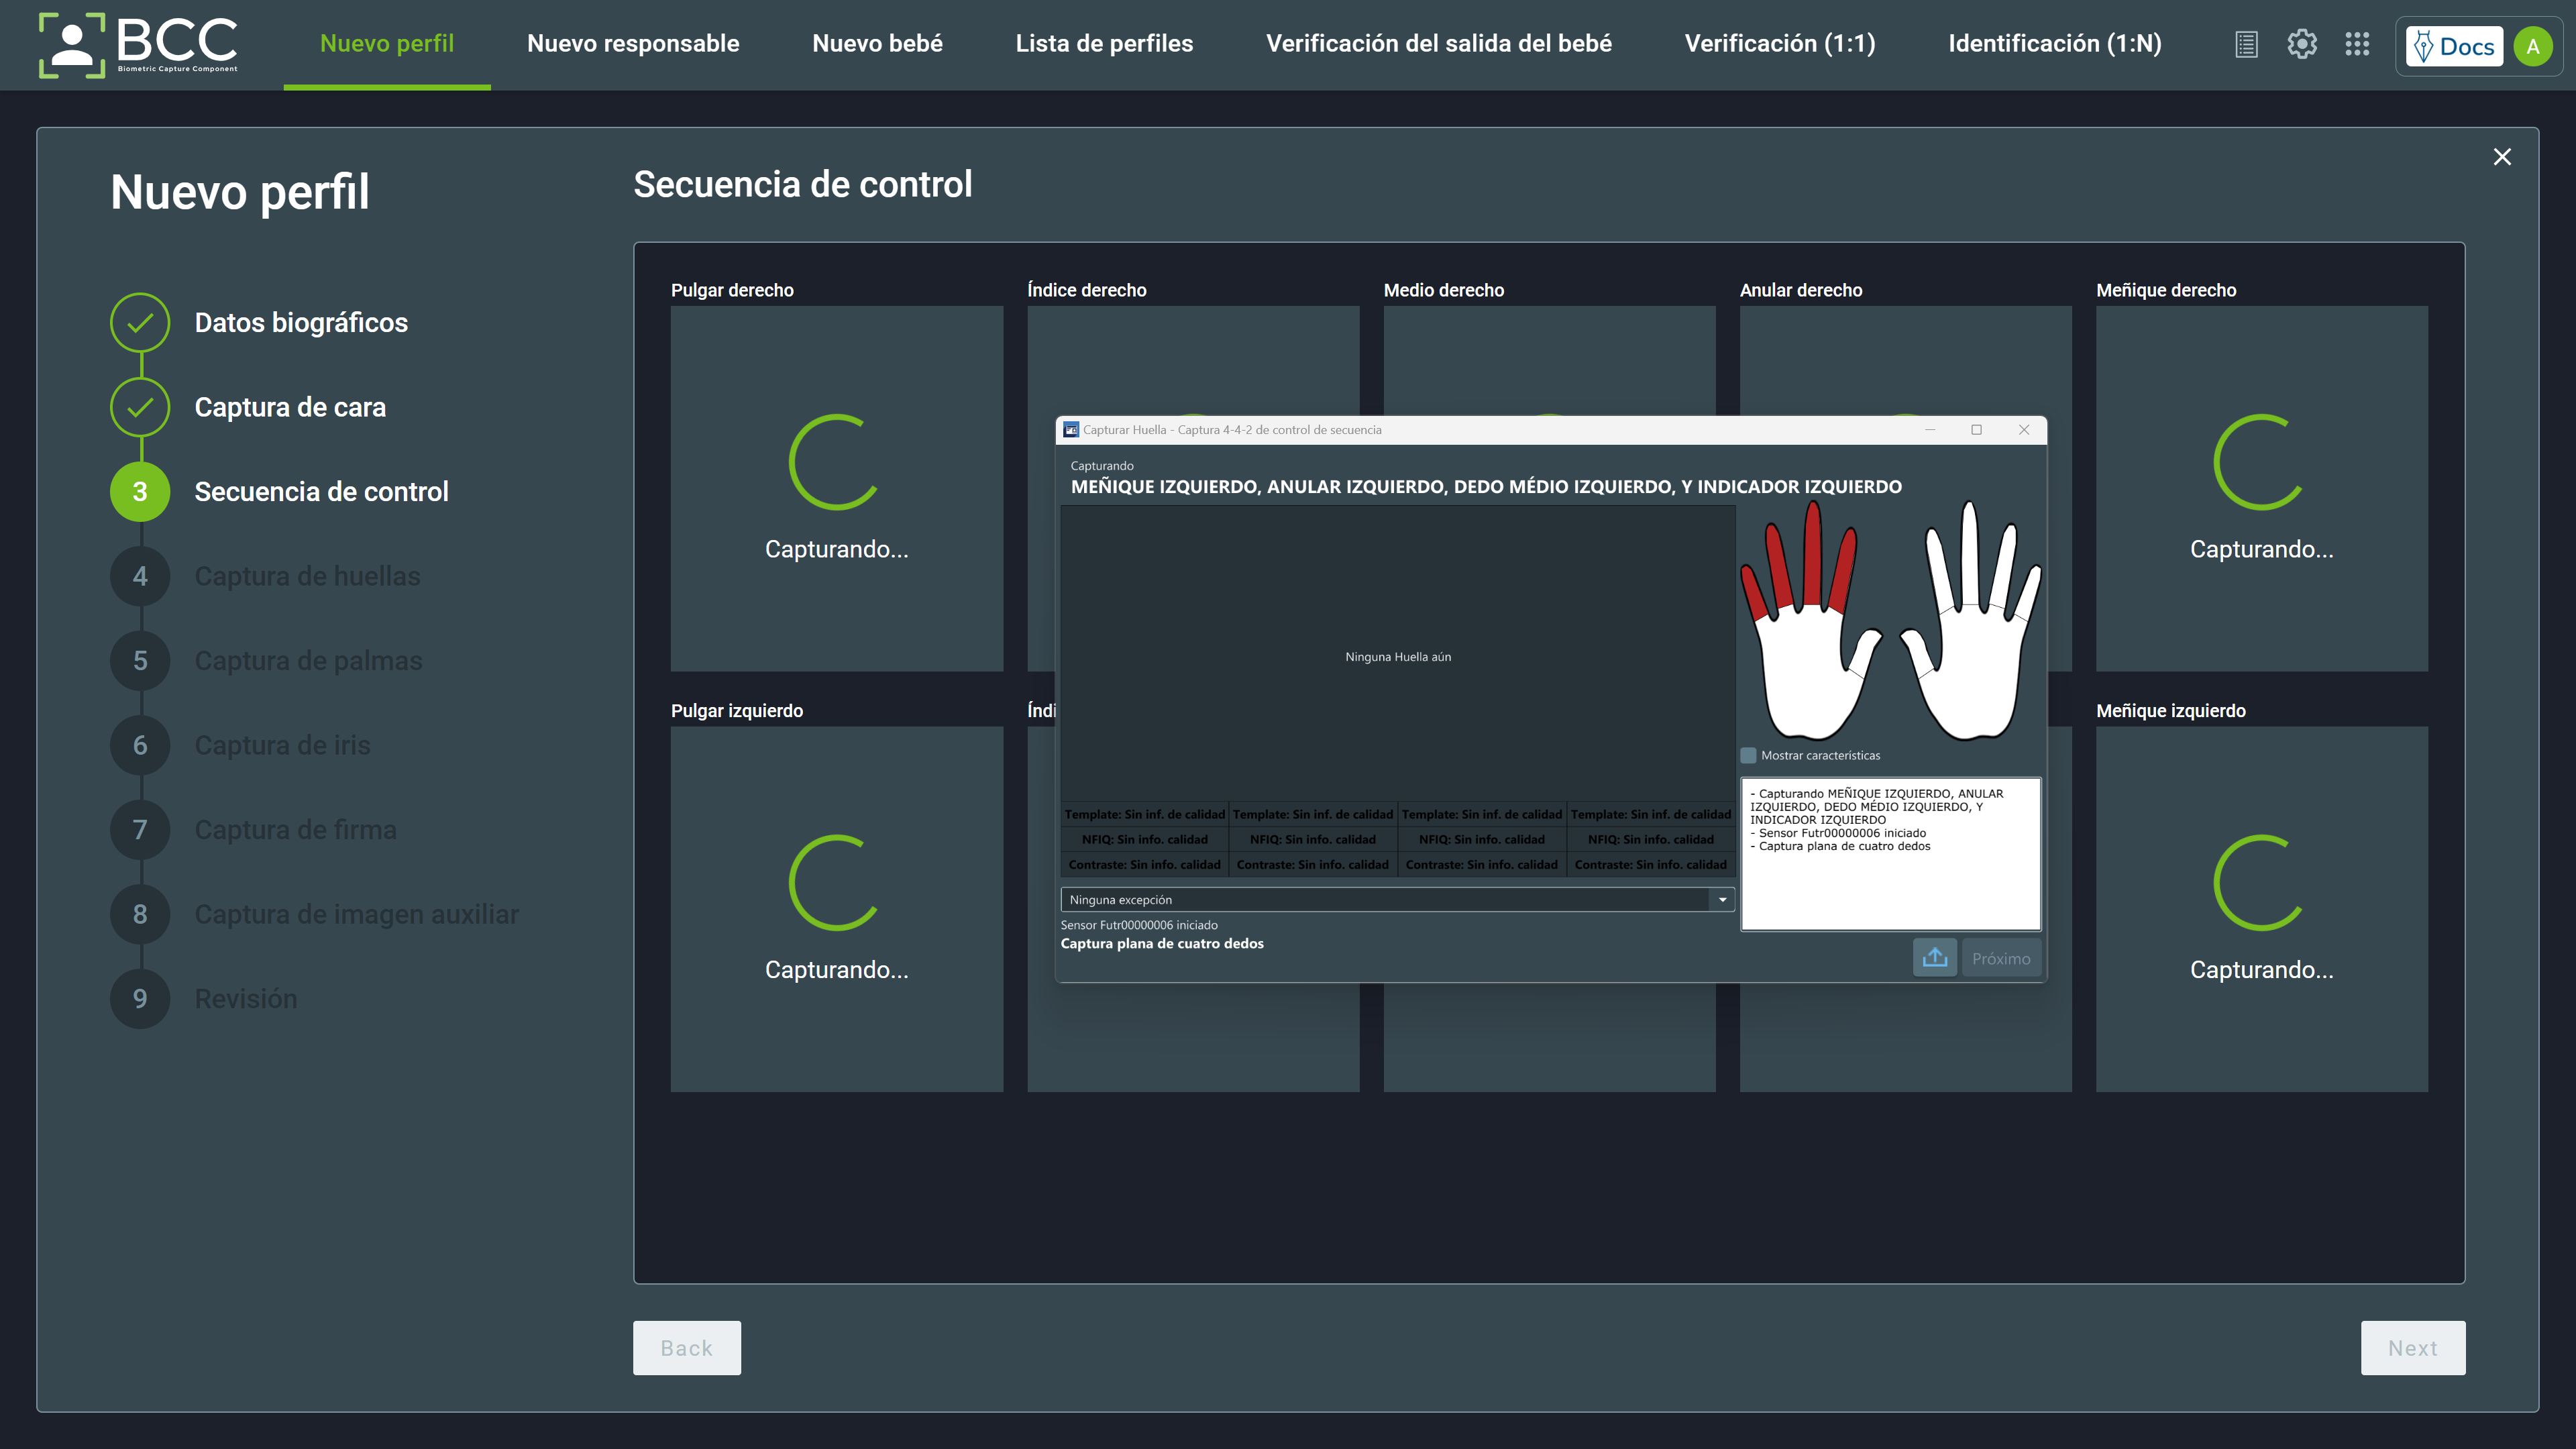This screenshot has height=1449, width=2576.
Task: Select Secuencia de control step label
Action: click(x=321, y=492)
